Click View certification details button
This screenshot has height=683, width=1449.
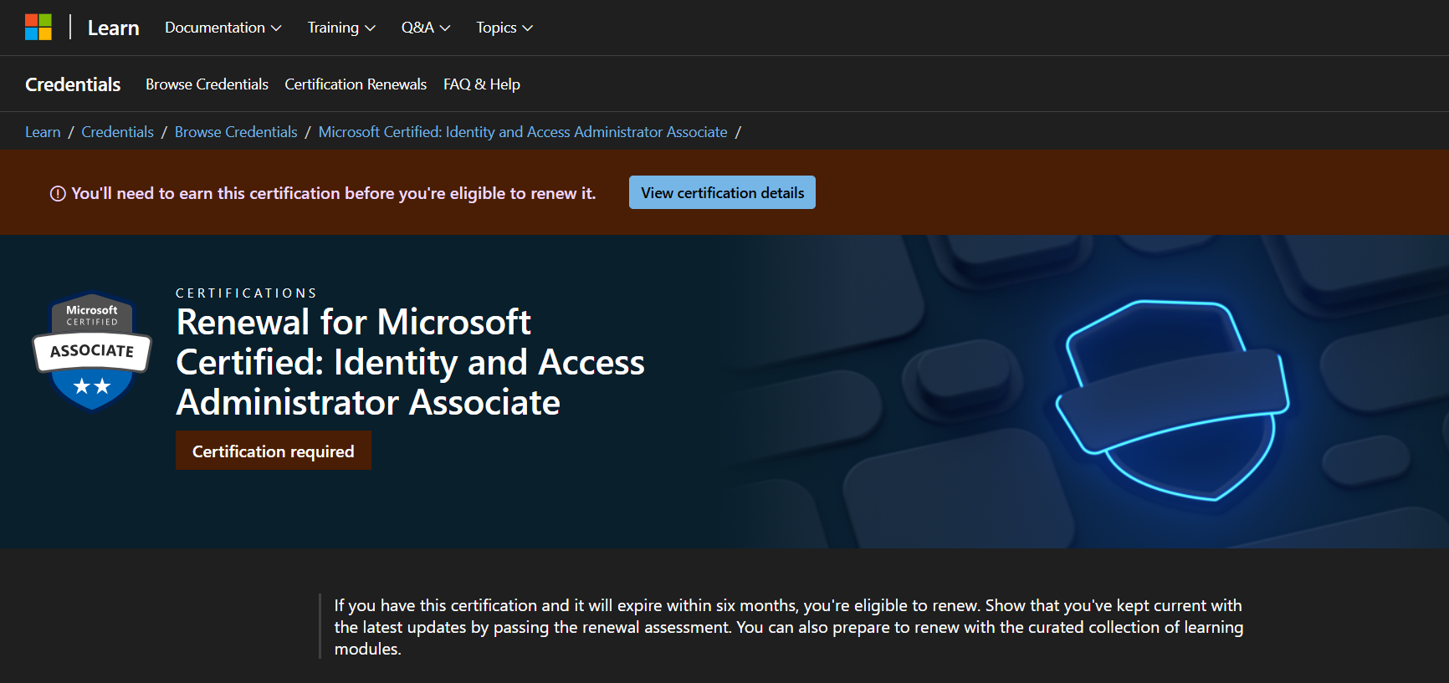click(x=722, y=192)
